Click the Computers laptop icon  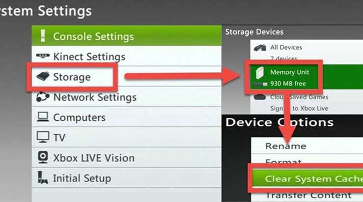(43, 117)
